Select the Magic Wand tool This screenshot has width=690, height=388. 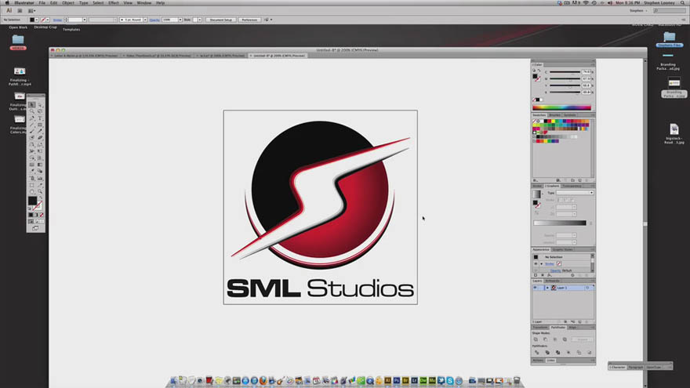pos(32,111)
